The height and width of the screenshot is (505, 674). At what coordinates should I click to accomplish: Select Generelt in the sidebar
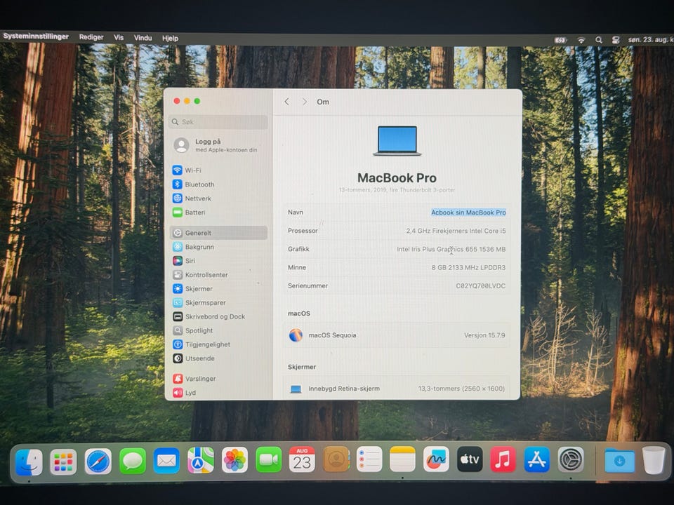click(x=218, y=233)
